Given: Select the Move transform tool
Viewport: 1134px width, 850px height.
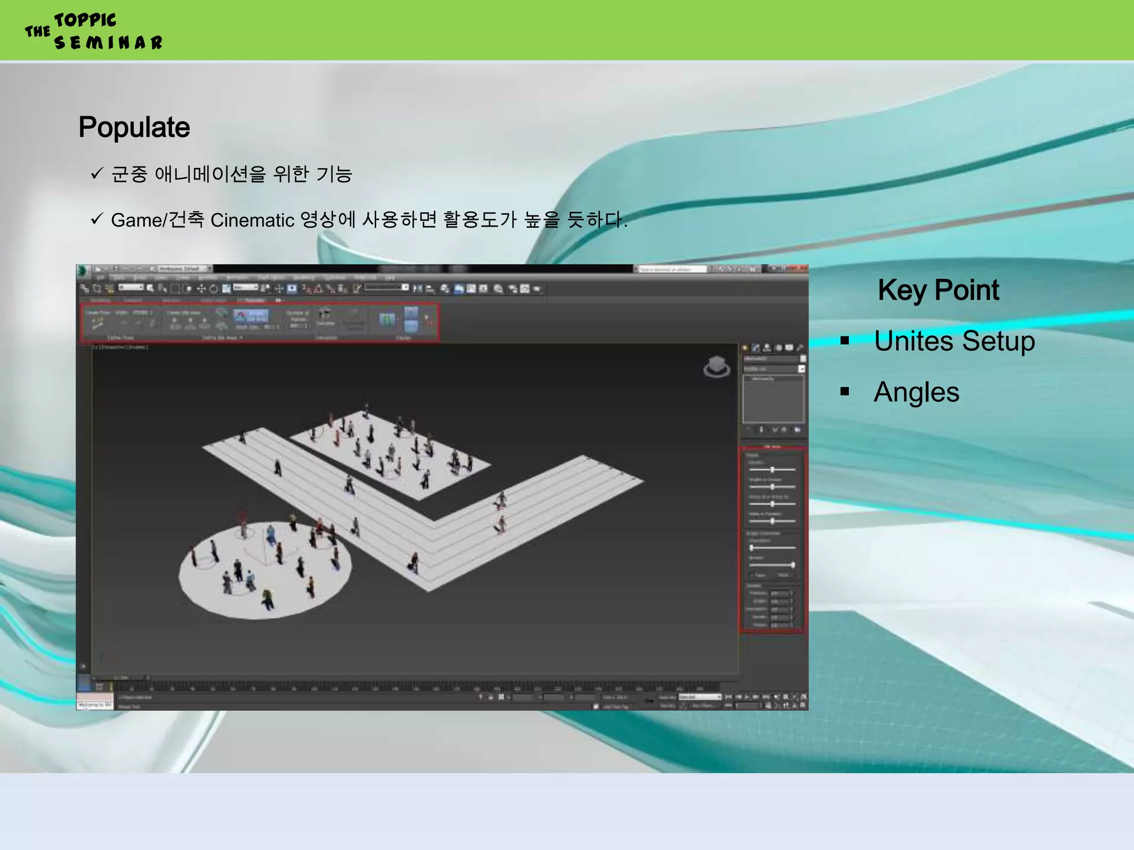Looking at the screenshot, I should coord(201,288).
